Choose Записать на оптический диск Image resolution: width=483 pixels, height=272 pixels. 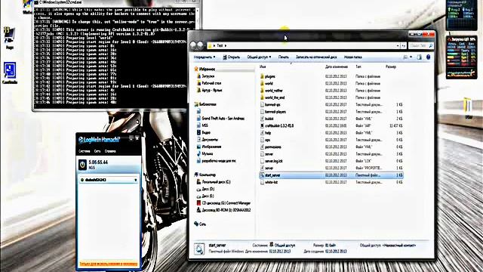tap(316, 57)
